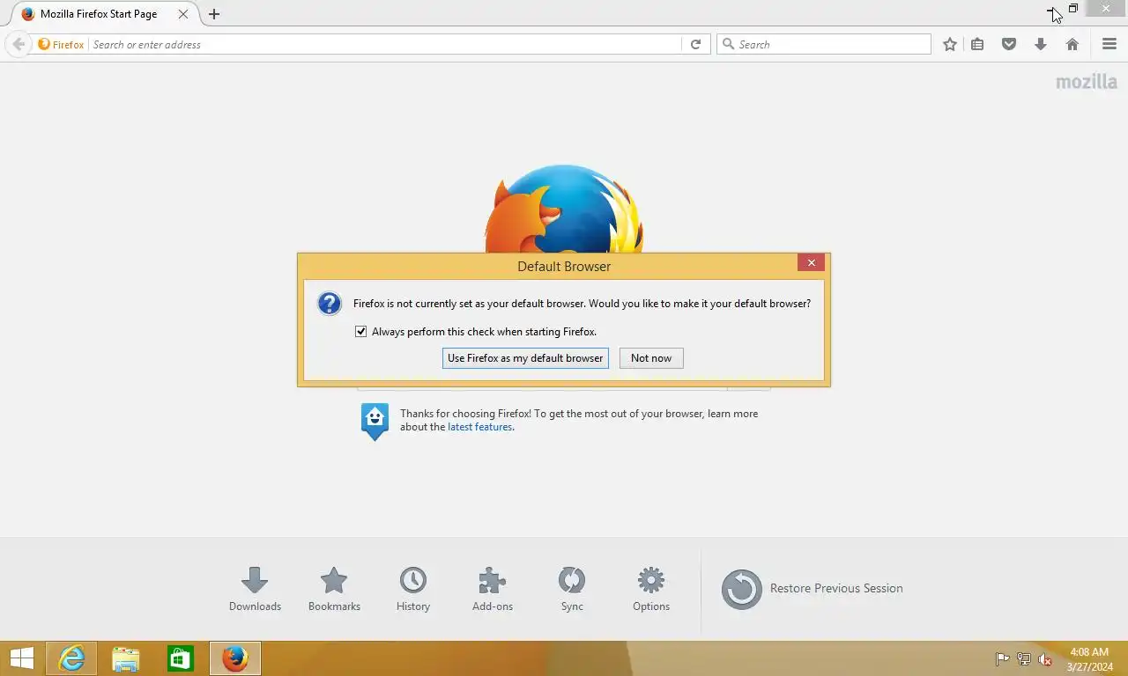Open Downloads from the start page
Image resolution: width=1128 pixels, height=676 pixels.
coord(255,589)
